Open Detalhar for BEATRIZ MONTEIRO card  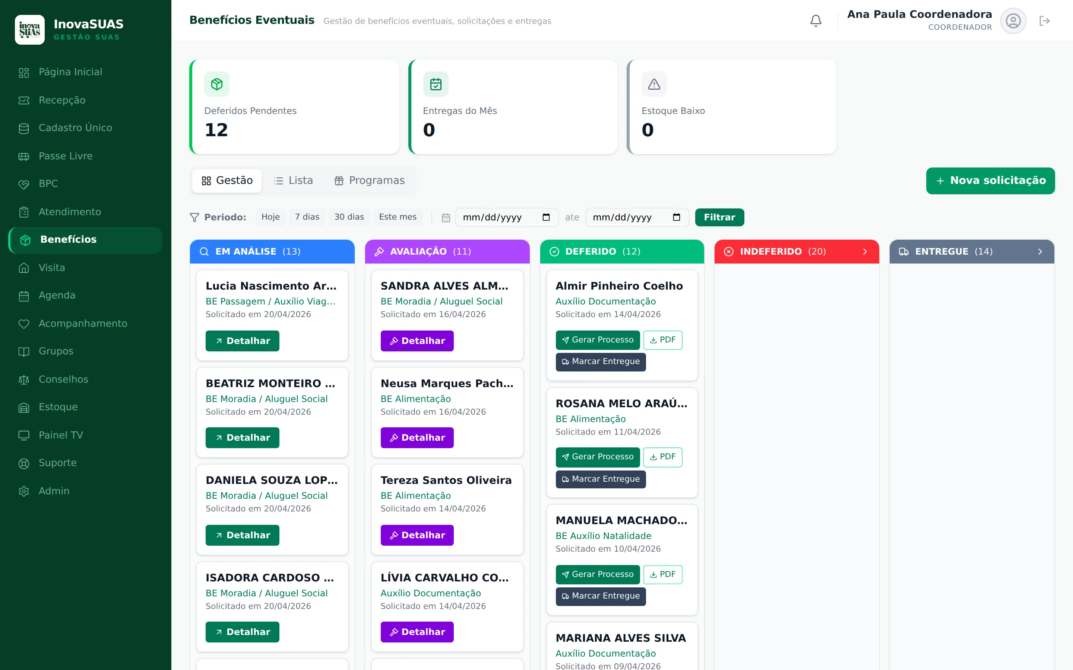click(243, 438)
